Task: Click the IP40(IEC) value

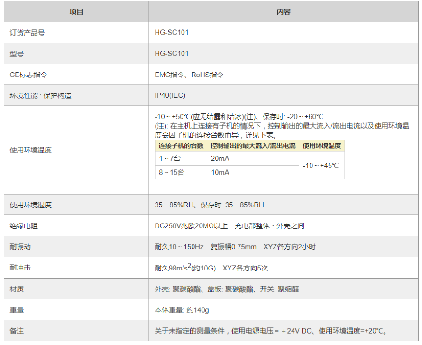Action: click(170, 95)
